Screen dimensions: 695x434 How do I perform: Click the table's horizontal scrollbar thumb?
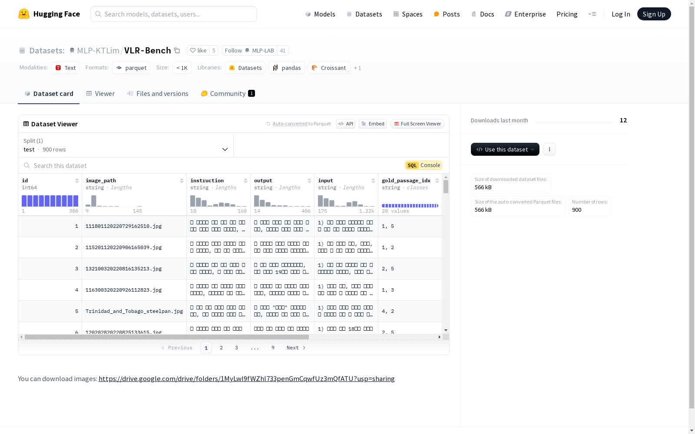click(167, 337)
